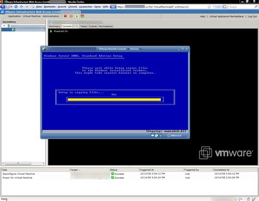Open the Administration menu
The width and height of the screenshot is (259, 201).
tap(51, 16)
